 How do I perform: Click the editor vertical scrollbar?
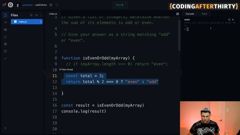(x=179, y=36)
